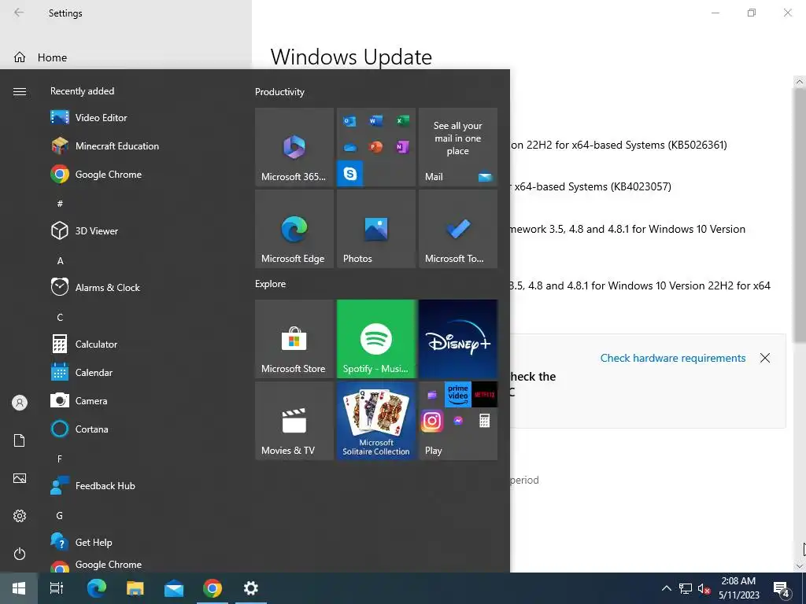Viewport: 806px width, 604px height.
Task: Open Settings gear in Start sidebar
Action: [20, 516]
